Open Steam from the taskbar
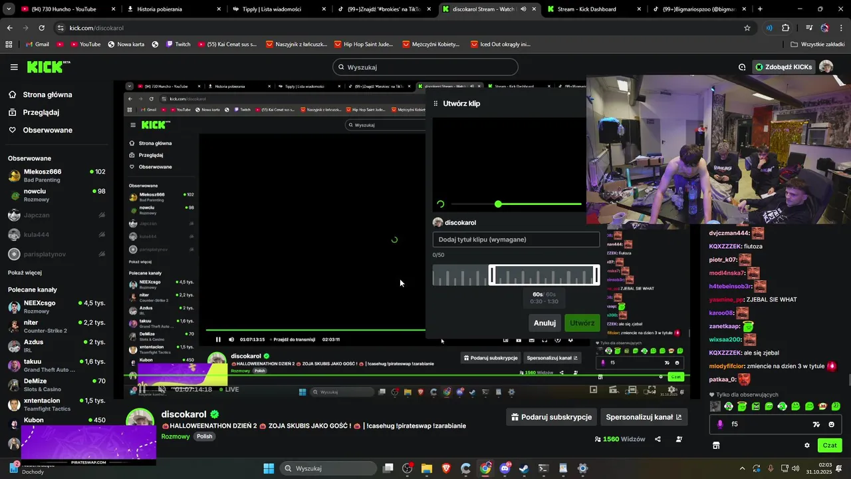Screen dimensions: 851x479 (524, 468)
